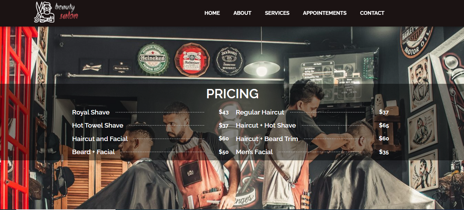This screenshot has width=464, height=210.
Task: Choose Hot Towel Shave entry
Action: click(x=98, y=126)
